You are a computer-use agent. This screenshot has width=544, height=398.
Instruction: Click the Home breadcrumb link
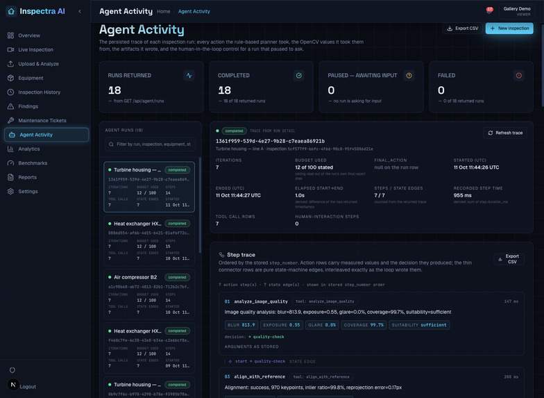[164, 11]
